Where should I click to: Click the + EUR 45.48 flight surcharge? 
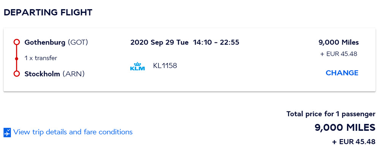pos(339,54)
